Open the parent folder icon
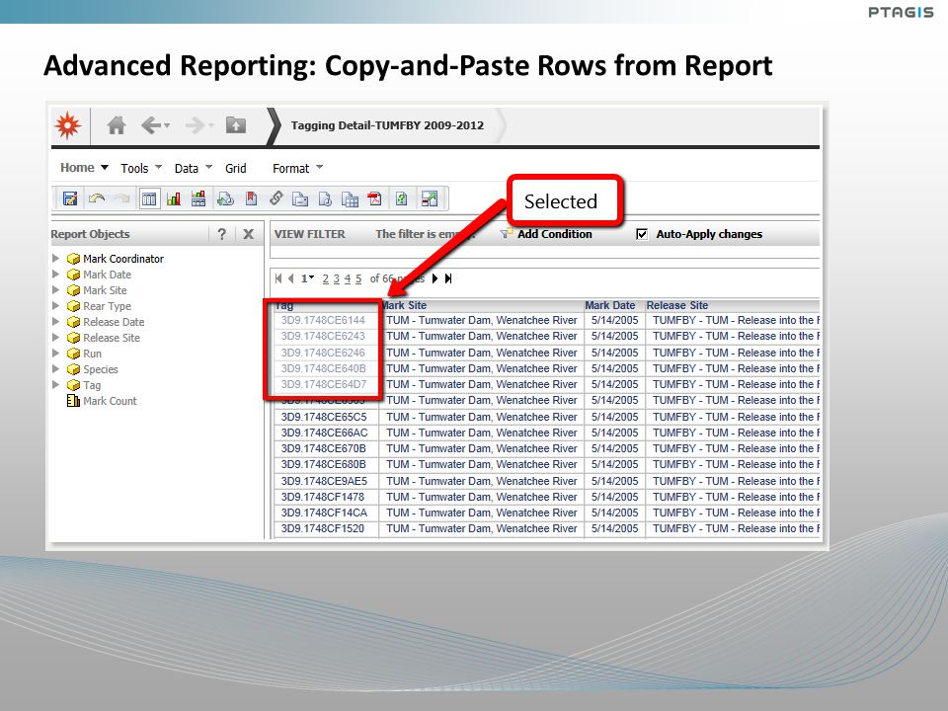 click(x=236, y=125)
